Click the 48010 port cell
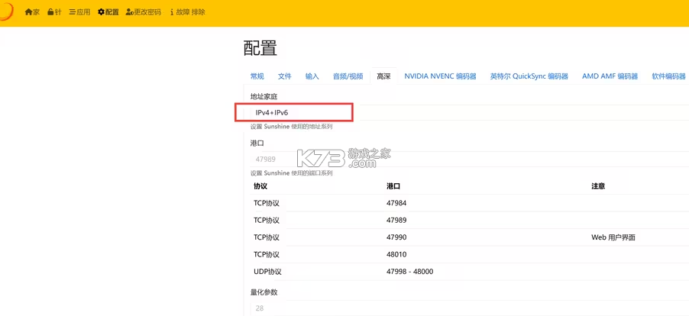The image size is (689, 316). tap(396, 255)
